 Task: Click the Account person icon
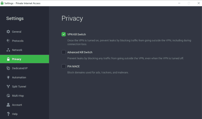(8, 105)
